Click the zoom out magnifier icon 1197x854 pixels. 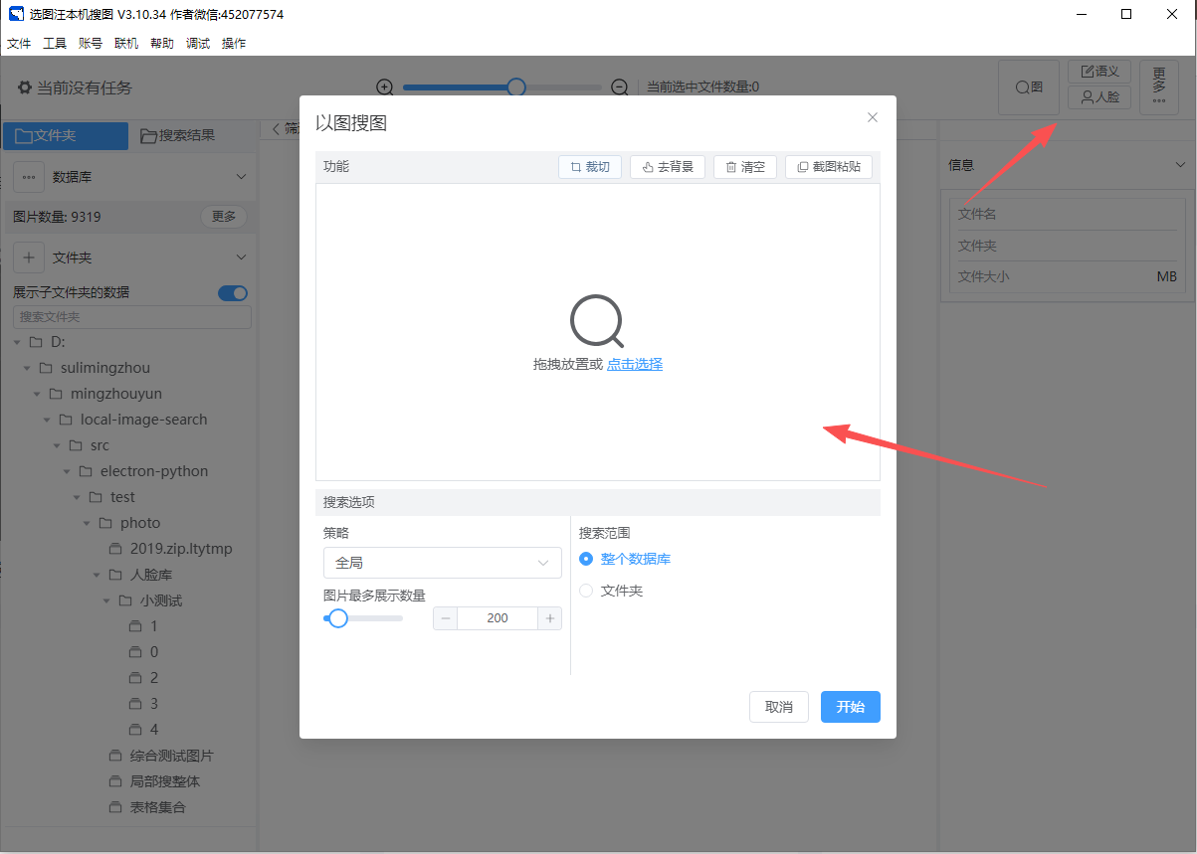pos(619,87)
